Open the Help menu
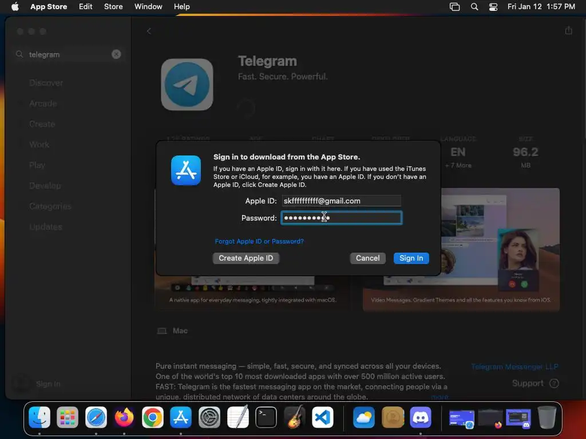The width and height of the screenshot is (586, 439). [181, 6]
